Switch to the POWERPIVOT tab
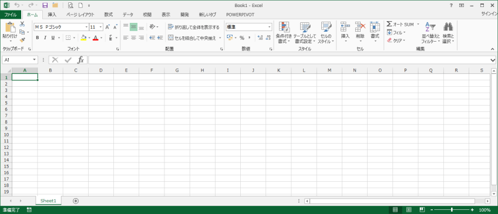Image resolution: width=498 pixels, height=214 pixels. pos(240,15)
